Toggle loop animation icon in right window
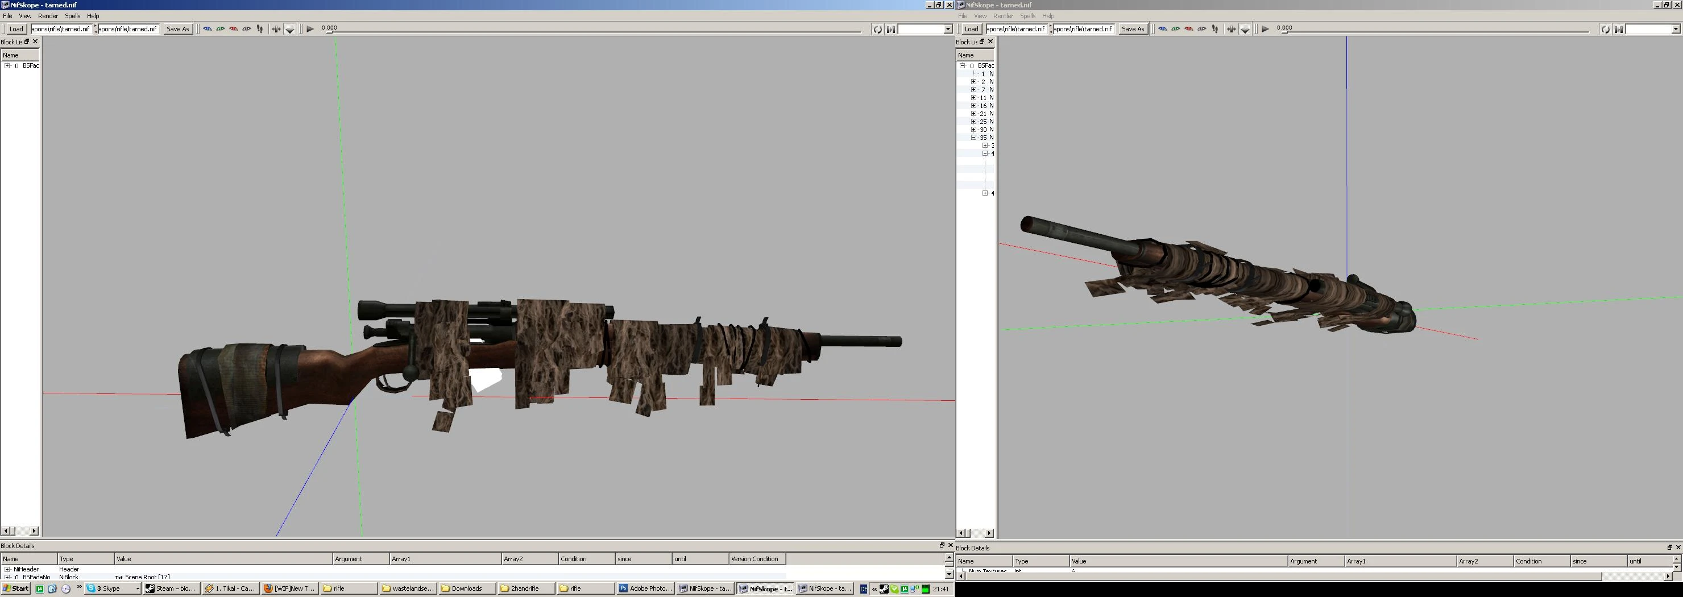1683x597 pixels. (x=1605, y=30)
